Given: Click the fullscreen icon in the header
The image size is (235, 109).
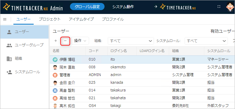Looking at the screenshot, I should [x=219, y=7].
